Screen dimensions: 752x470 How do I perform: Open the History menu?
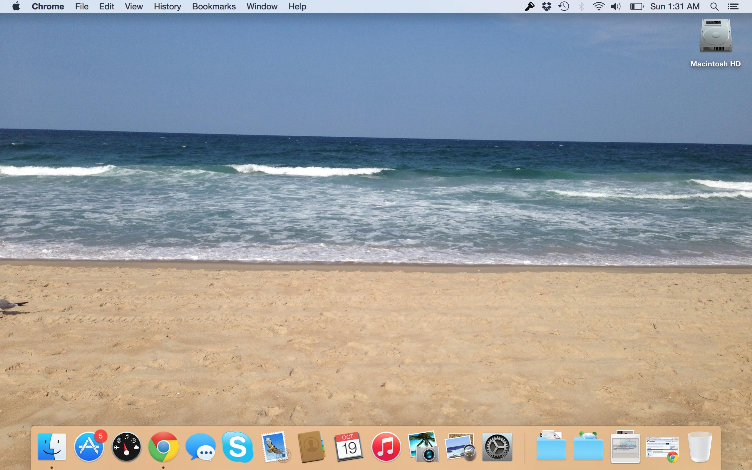point(168,6)
